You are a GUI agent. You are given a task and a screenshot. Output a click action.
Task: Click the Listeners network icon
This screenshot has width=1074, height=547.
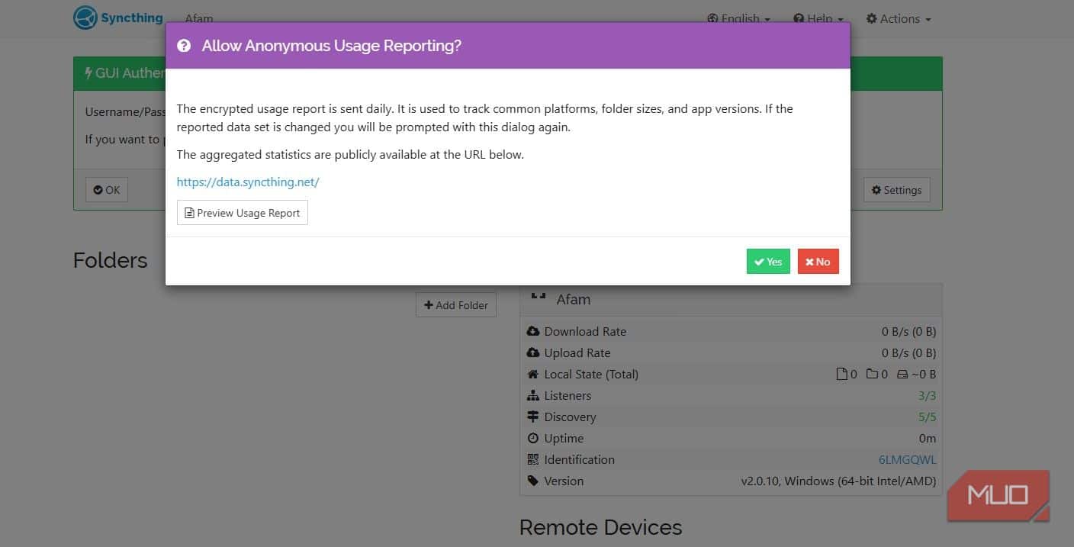(x=533, y=395)
